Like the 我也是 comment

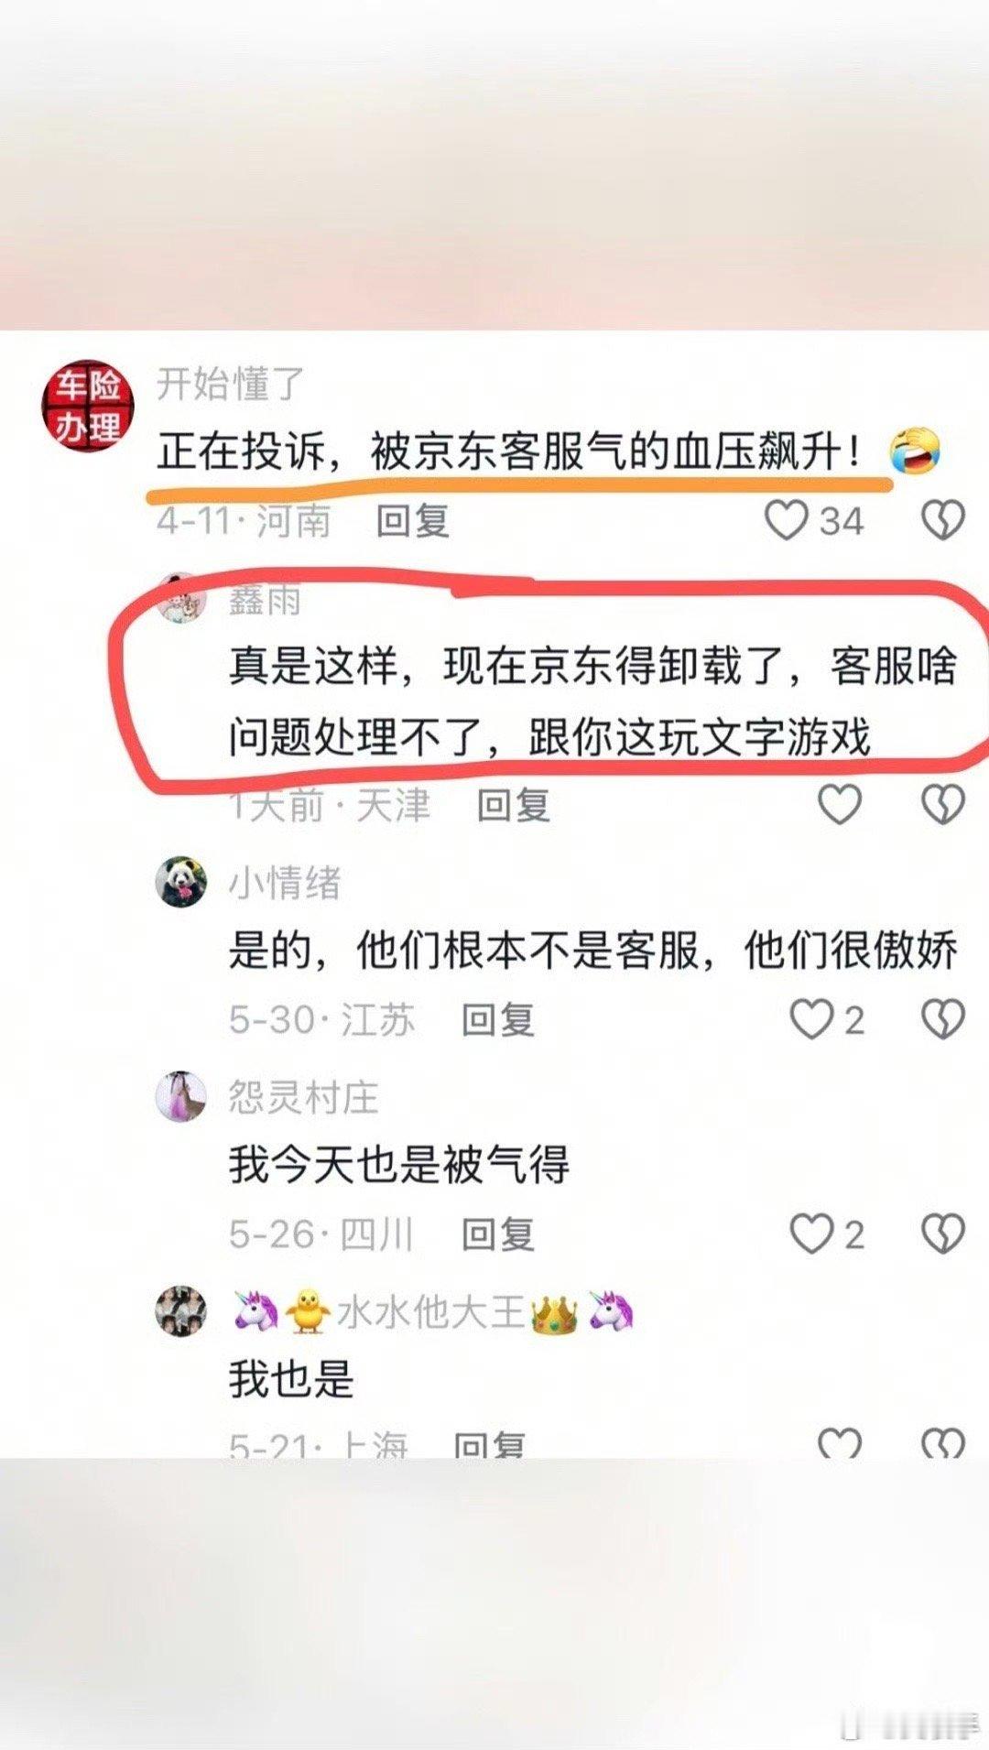tap(840, 1443)
